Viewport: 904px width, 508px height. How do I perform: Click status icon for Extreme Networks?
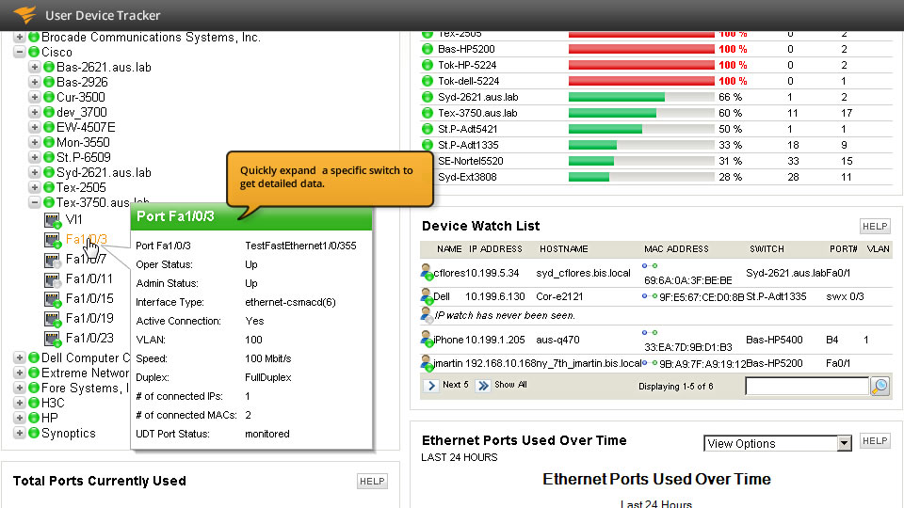[34, 373]
